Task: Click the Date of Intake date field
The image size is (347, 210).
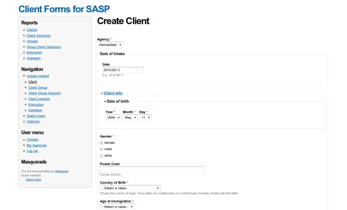Action: pyautogui.click(x=123, y=70)
